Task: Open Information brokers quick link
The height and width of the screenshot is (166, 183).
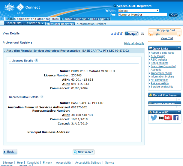Action: [x=162, y=76]
